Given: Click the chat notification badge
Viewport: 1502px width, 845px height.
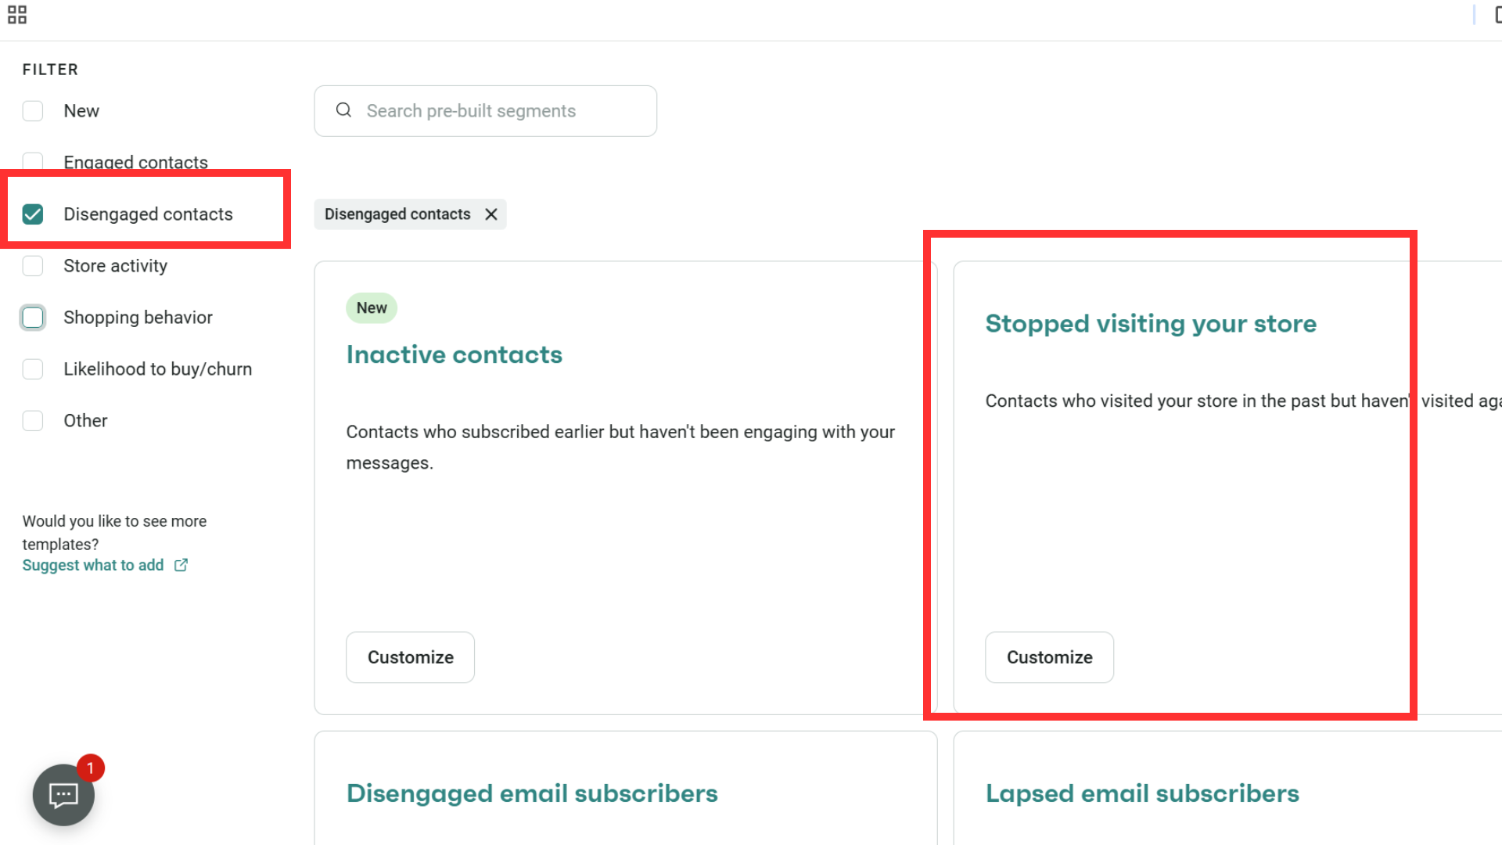Looking at the screenshot, I should click(x=91, y=768).
